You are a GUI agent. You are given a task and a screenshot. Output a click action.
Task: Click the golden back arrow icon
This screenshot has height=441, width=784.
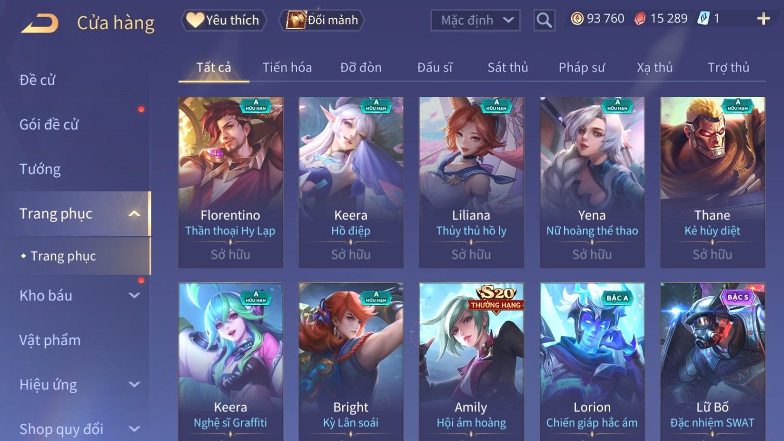click(40, 23)
